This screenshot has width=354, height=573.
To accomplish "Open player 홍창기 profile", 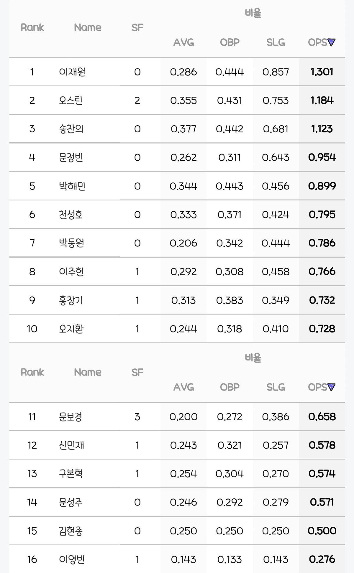I will pos(71,300).
